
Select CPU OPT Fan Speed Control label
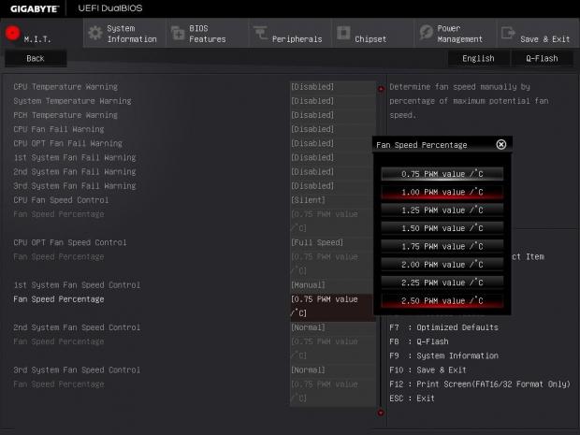coord(70,242)
